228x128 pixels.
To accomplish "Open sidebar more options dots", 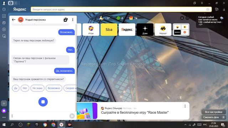I will 4,117.
